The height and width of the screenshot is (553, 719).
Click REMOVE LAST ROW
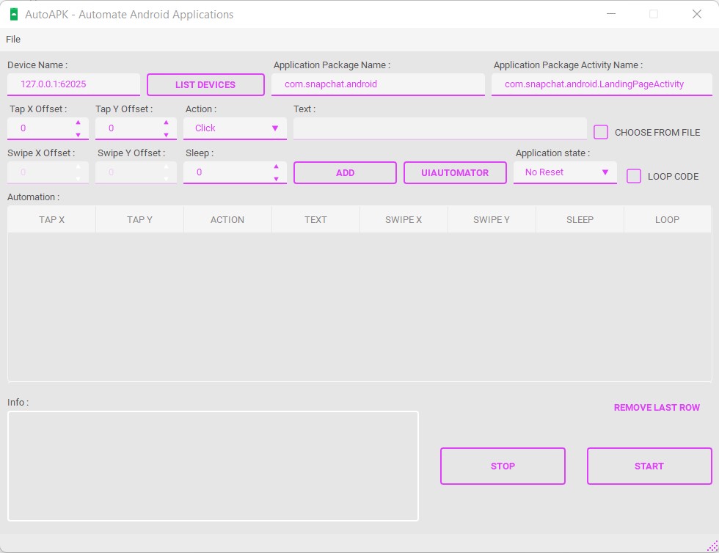tap(657, 407)
